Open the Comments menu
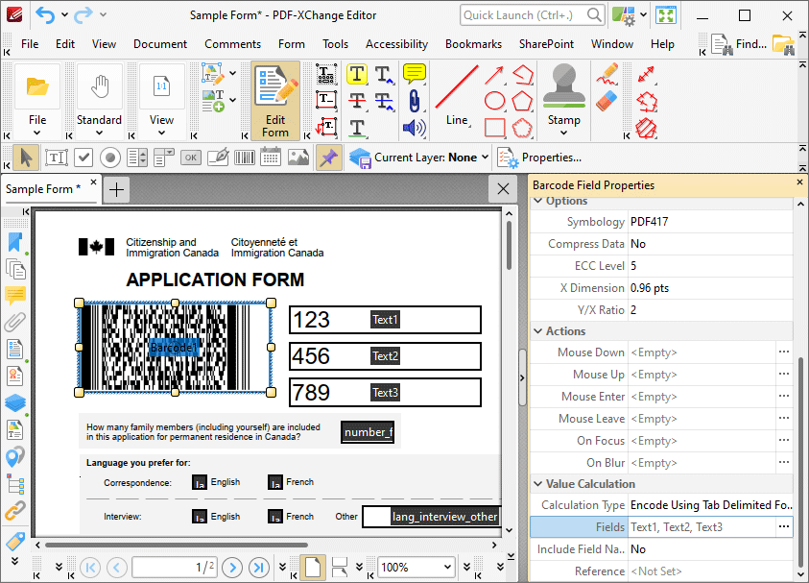The height and width of the screenshot is (583, 809). 232,44
